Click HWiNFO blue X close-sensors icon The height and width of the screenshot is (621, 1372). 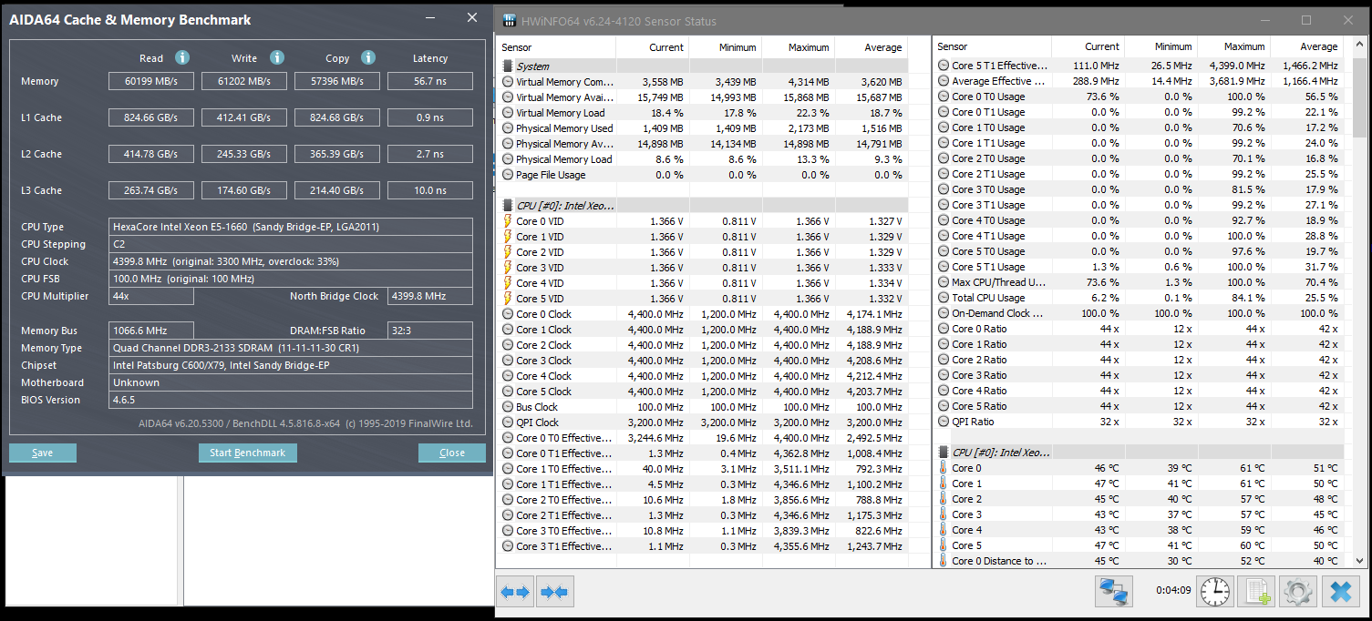point(1340,592)
